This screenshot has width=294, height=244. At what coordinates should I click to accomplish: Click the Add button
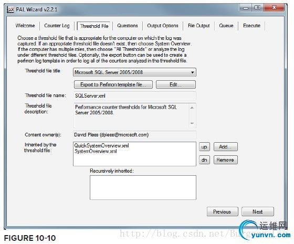[226, 147]
